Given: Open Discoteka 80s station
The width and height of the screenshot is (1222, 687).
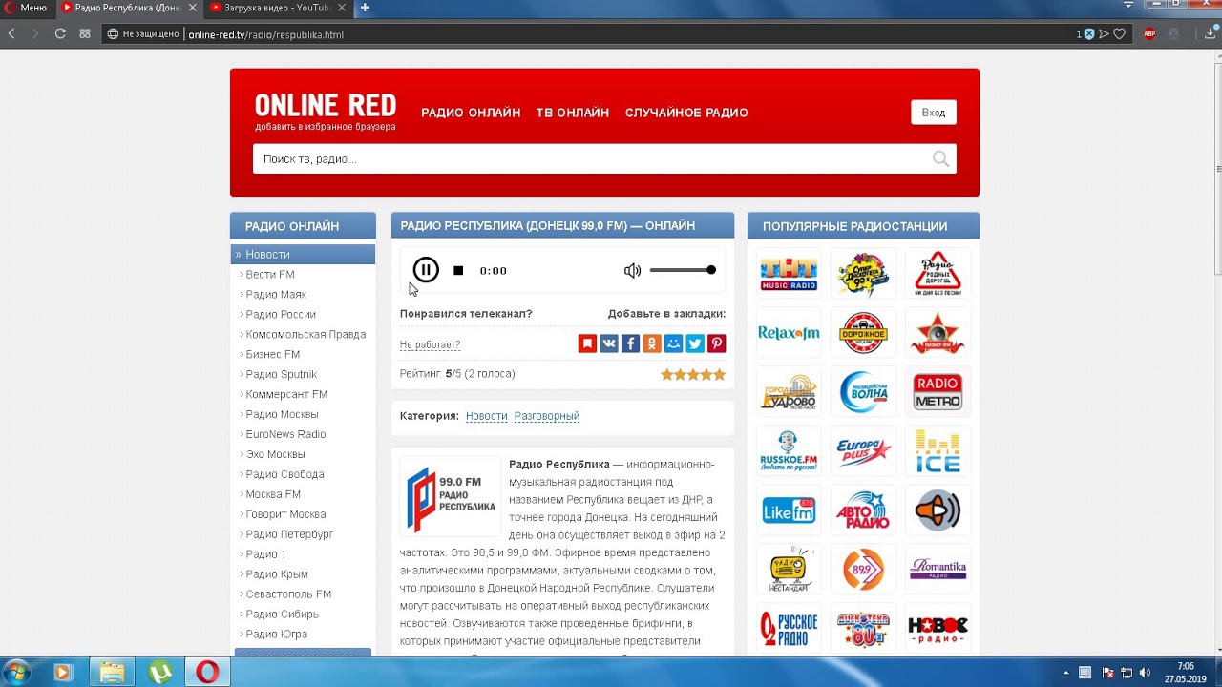Looking at the screenshot, I should pyautogui.click(x=863, y=629).
